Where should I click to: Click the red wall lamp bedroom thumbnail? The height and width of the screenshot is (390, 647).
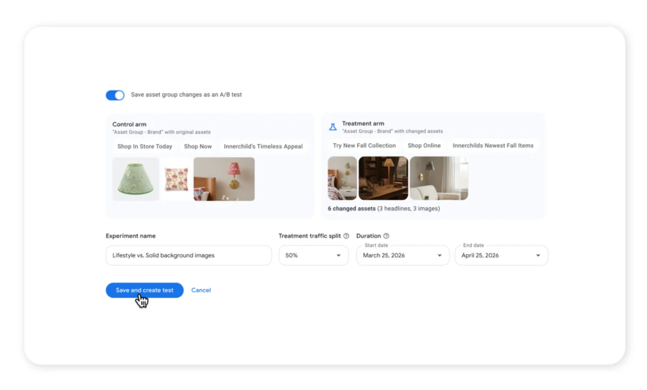pos(224,179)
